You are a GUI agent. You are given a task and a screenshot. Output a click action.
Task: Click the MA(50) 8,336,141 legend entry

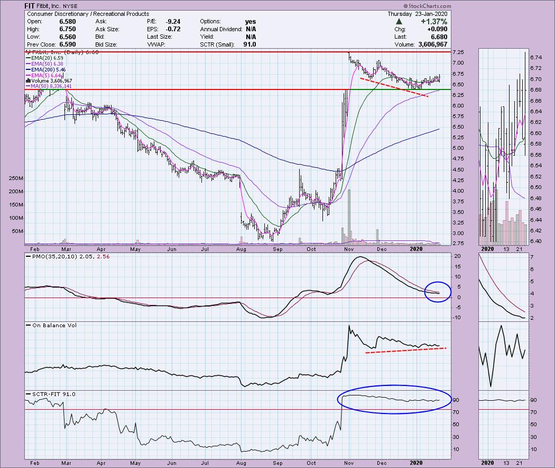click(49, 86)
